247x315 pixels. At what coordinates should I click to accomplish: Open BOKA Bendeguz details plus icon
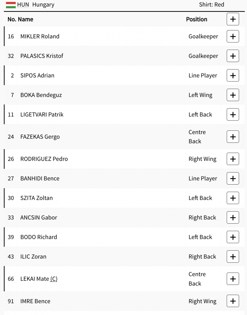pos(233,95)
